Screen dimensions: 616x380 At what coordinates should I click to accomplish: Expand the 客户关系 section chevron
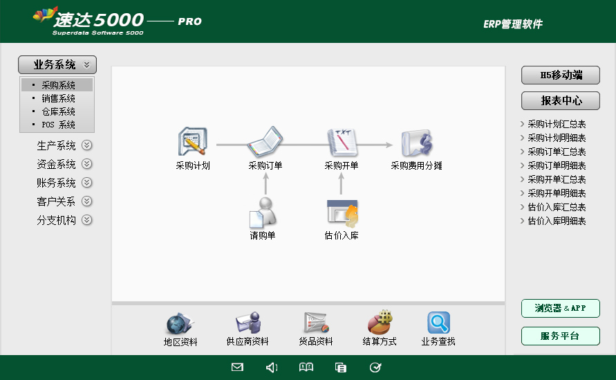(87, 201)
